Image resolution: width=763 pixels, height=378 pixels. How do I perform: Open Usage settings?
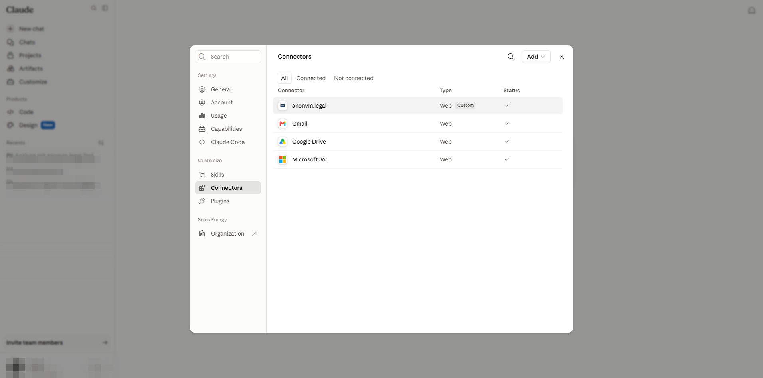(228, 116)
